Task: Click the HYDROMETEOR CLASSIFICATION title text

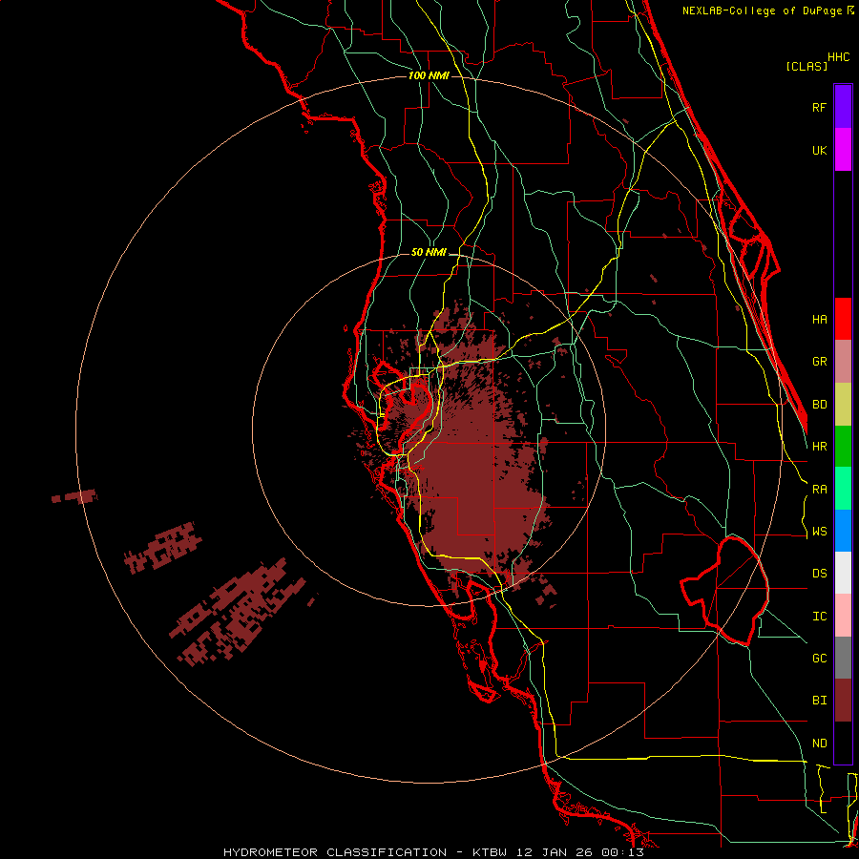Action: click(x=335, y=852)
